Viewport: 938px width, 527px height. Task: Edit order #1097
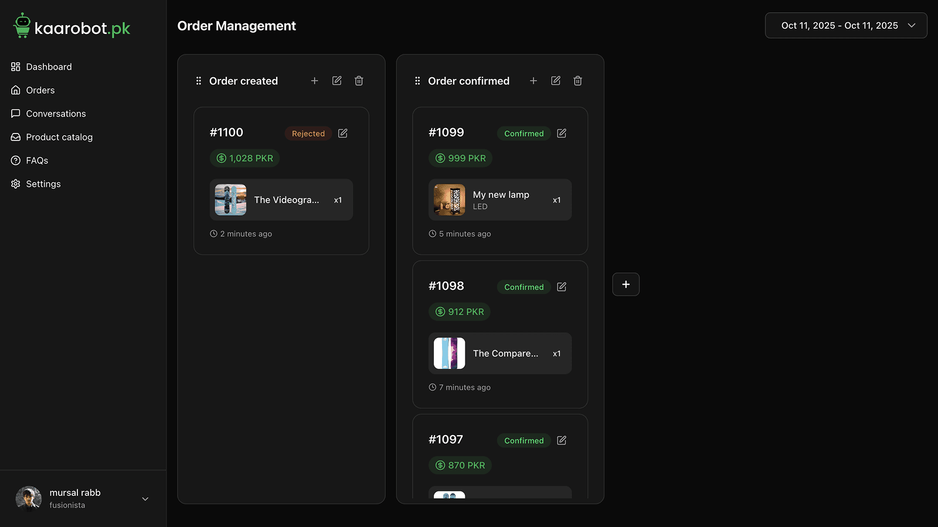click(x=562, y=440)
